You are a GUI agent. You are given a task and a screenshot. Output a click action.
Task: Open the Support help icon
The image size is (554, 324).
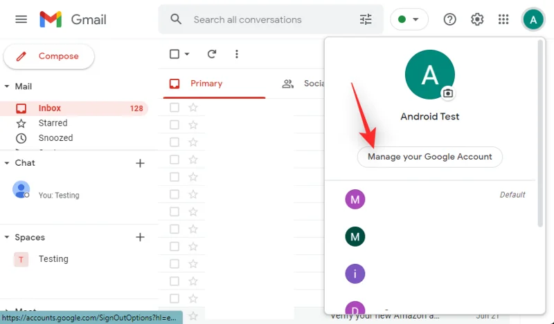pos(449,19)
